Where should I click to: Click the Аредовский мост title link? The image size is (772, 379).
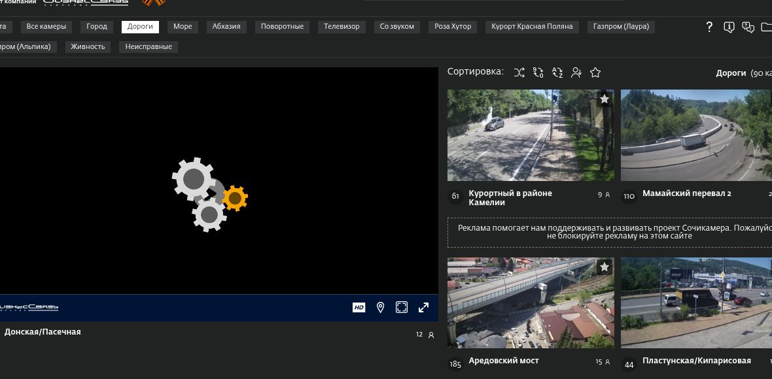pos(504,360)
